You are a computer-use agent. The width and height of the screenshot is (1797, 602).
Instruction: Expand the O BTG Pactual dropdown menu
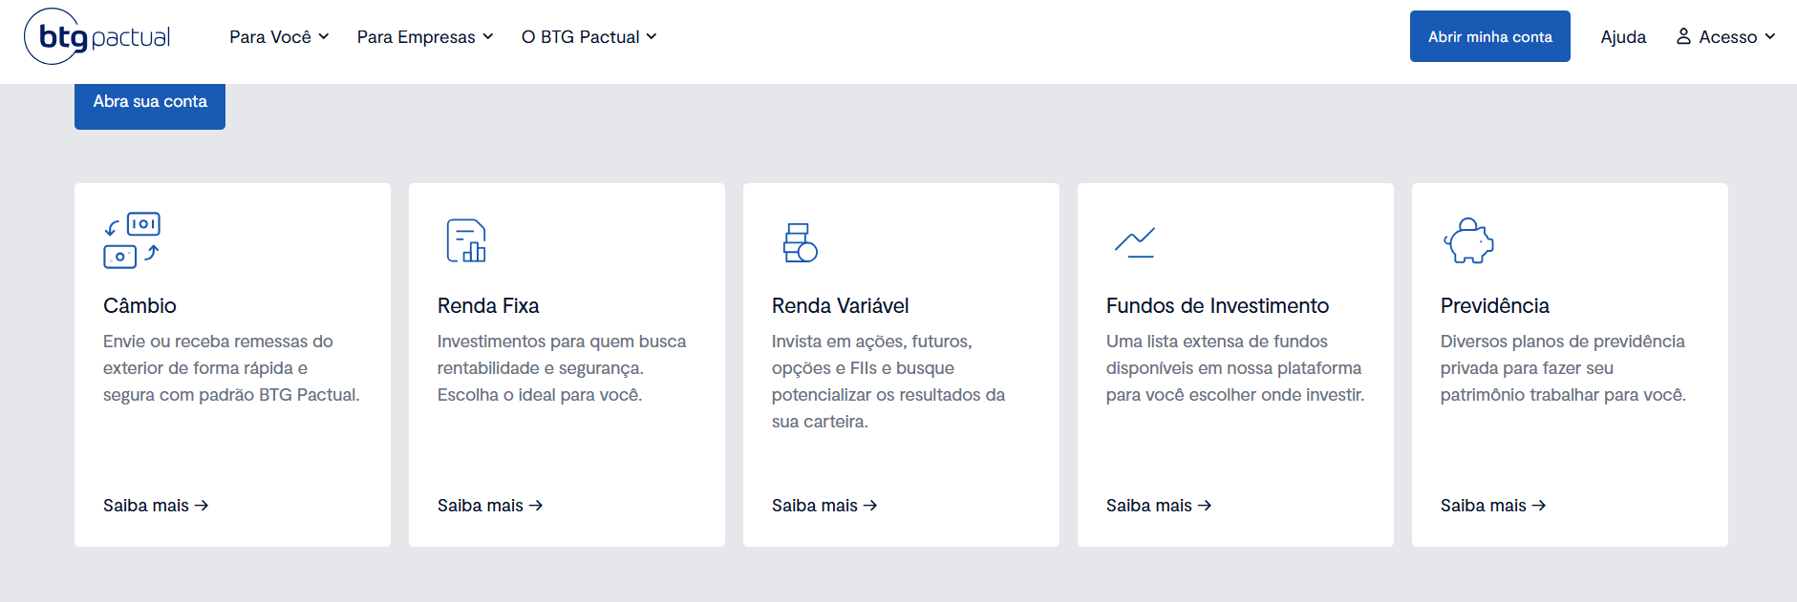[x=588, y=37]
